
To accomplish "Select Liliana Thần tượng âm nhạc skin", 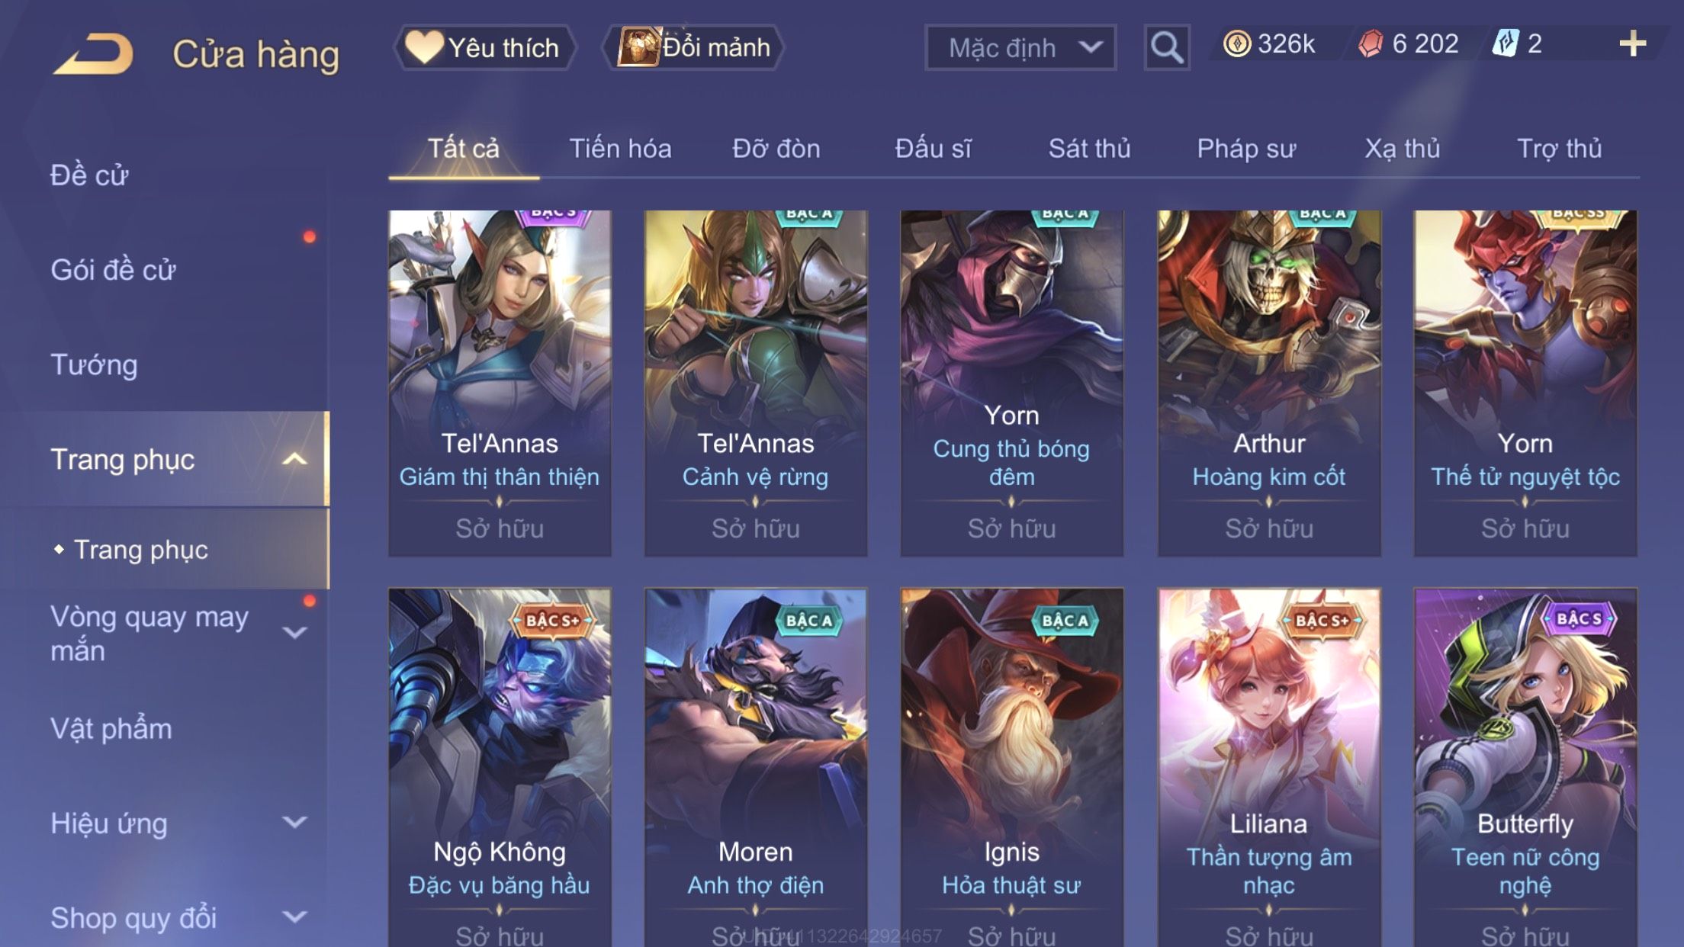I will 1269,767.
